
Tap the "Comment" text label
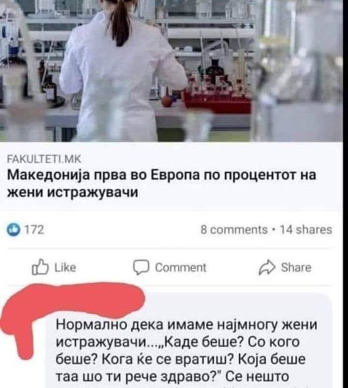click(180, 268)
